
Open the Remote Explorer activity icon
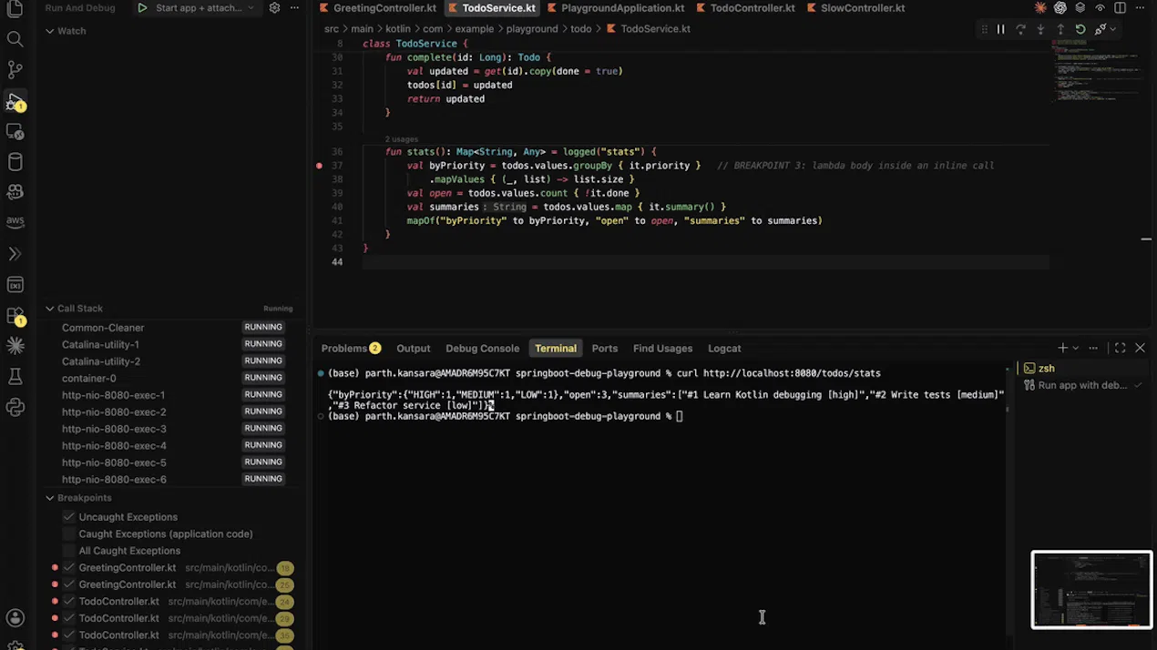pyautogui.click(x=15, y=131)
